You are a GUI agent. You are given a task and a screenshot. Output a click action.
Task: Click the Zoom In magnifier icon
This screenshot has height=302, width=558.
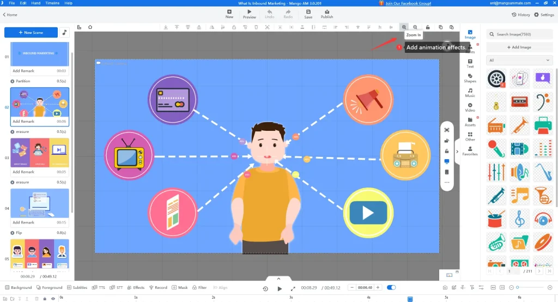click(x=404, y=27)
